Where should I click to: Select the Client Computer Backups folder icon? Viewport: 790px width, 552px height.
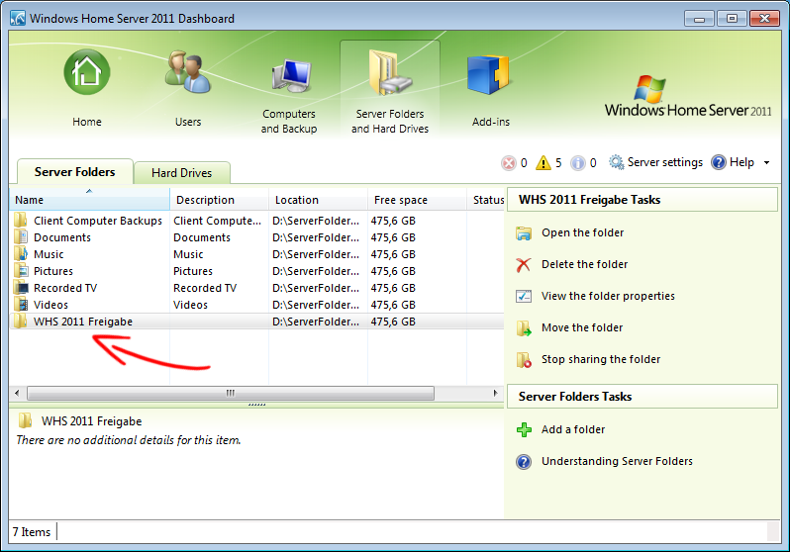click(x=21, y=220)
